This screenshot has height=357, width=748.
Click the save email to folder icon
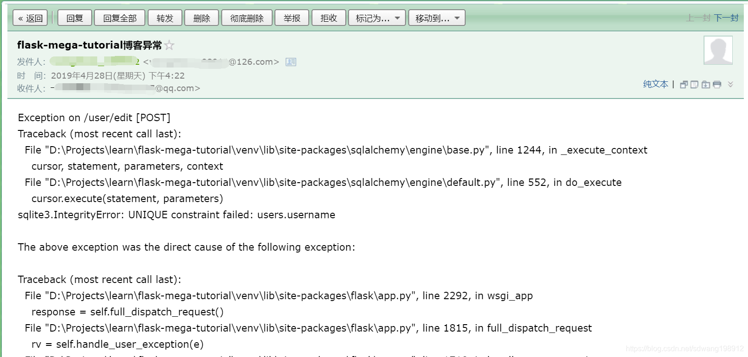point(705,85)
